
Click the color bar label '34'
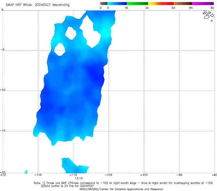(147, 8)
